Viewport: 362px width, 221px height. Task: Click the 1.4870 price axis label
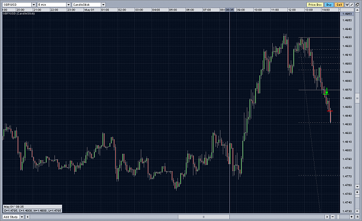347,90
